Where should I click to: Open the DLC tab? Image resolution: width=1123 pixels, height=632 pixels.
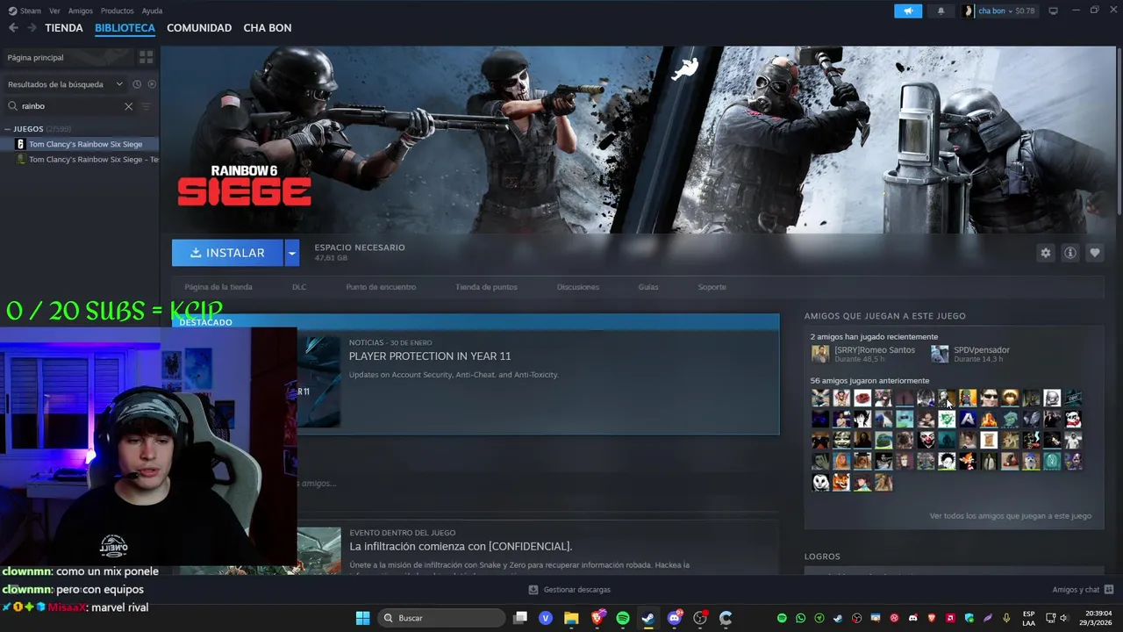pos(299,287)
